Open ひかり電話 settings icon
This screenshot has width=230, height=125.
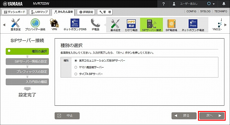pyautogui.click(x=131, y=25)
